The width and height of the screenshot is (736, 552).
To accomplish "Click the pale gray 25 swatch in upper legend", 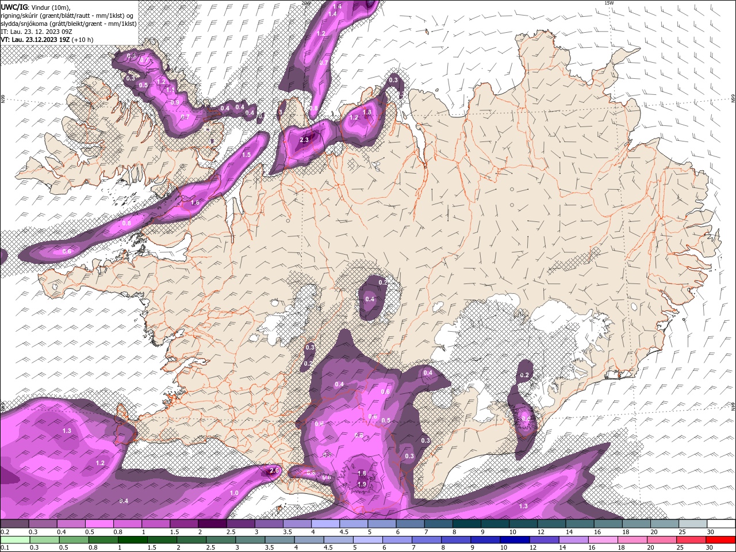I will click(x=693, y=524).
